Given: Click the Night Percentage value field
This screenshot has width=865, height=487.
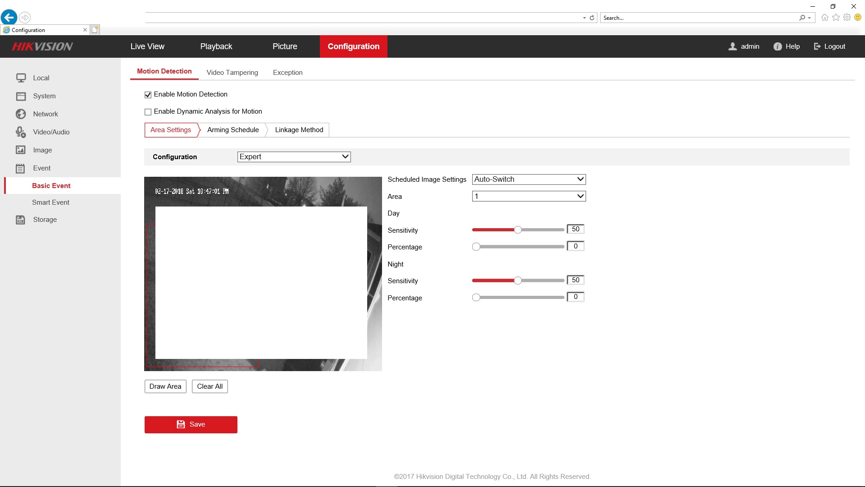Looking at the screenshot, I should (x=575, y=297).
